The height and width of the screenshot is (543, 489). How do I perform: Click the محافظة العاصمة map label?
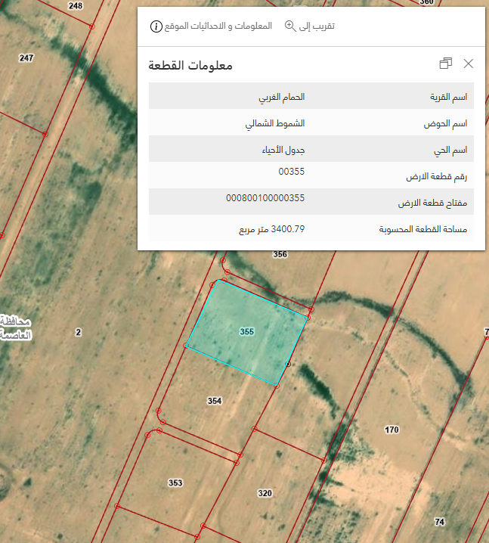[x=16, y=328]
